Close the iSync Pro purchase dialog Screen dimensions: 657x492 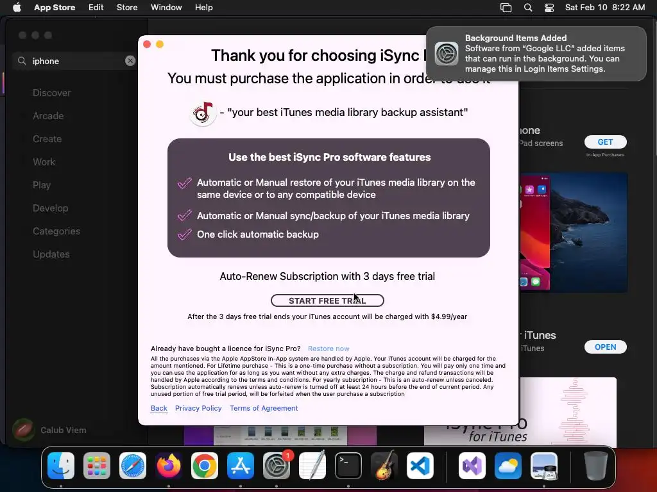point(147,44)
